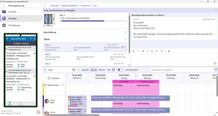Click the upload attachment icon in editor
218x116 pixels.
coord(169,51)
